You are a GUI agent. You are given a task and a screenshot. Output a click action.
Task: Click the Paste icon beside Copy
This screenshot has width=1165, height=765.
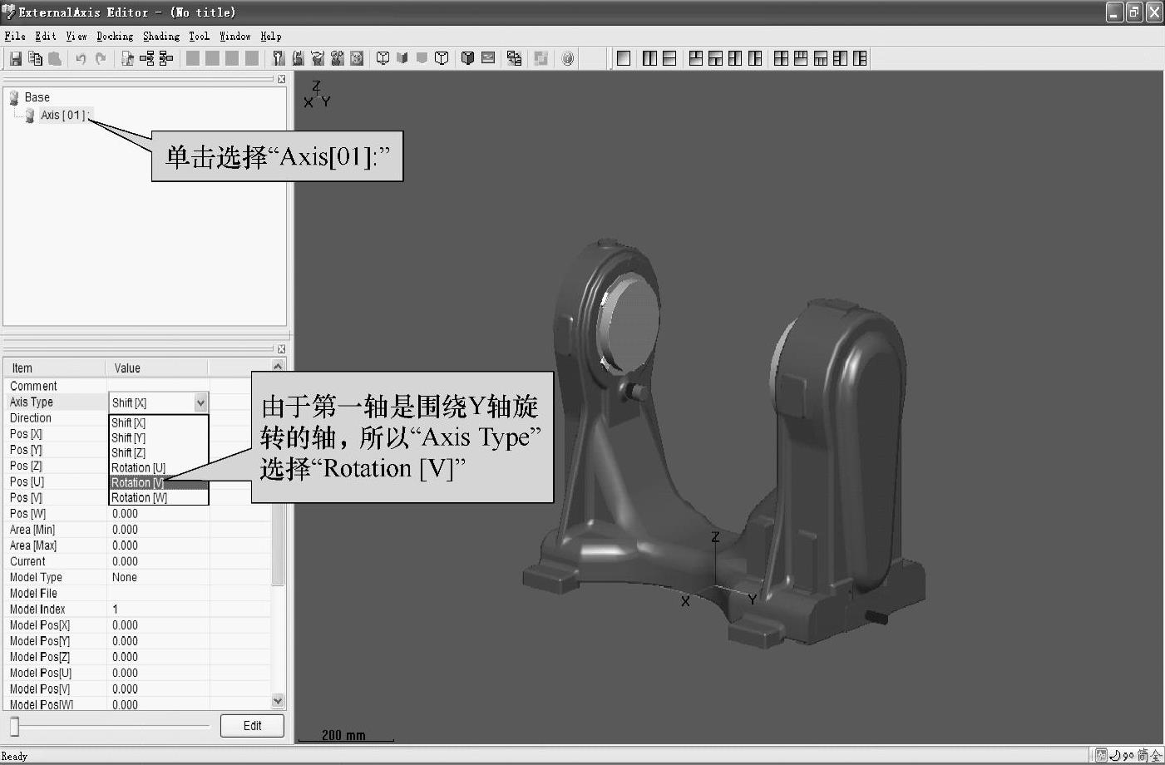coord(55,58)
